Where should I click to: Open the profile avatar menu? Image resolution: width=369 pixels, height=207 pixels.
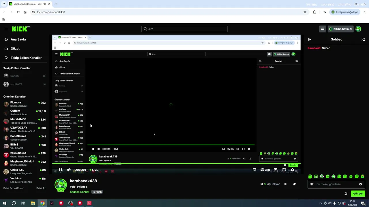358,29
